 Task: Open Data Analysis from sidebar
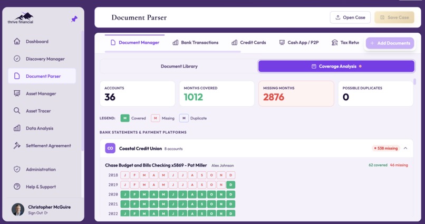42,128
